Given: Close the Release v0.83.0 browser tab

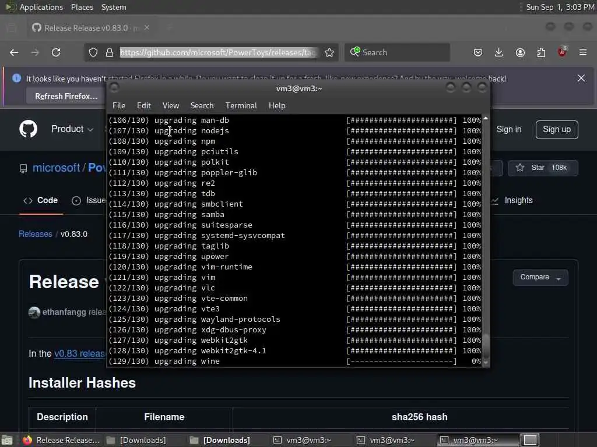Looking at the screenshot, I should 147,27.
